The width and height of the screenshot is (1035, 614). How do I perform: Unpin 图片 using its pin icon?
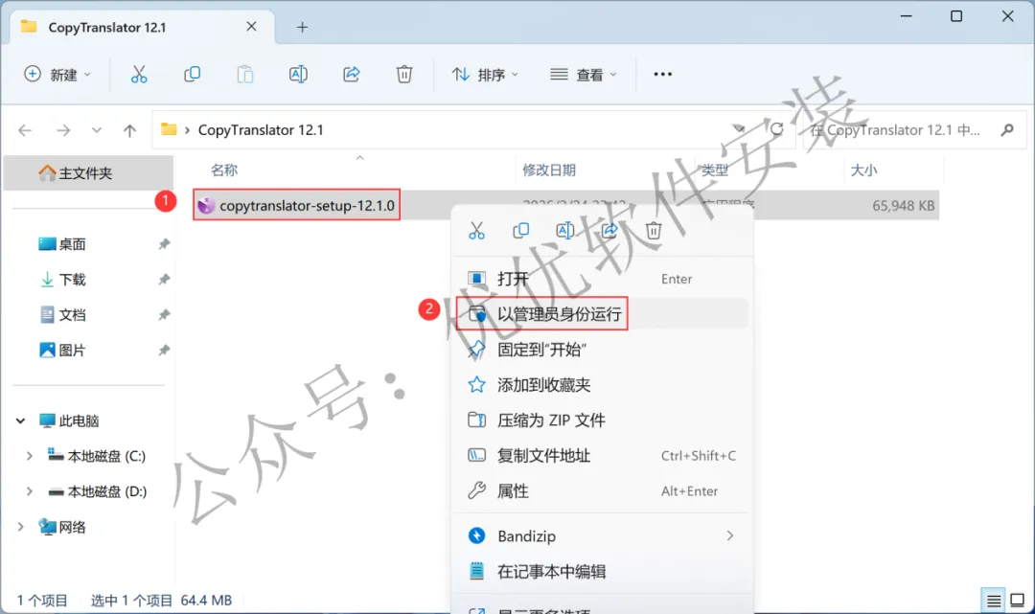164,351
